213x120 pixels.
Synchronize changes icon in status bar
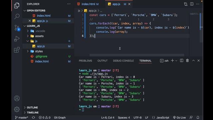33,117
